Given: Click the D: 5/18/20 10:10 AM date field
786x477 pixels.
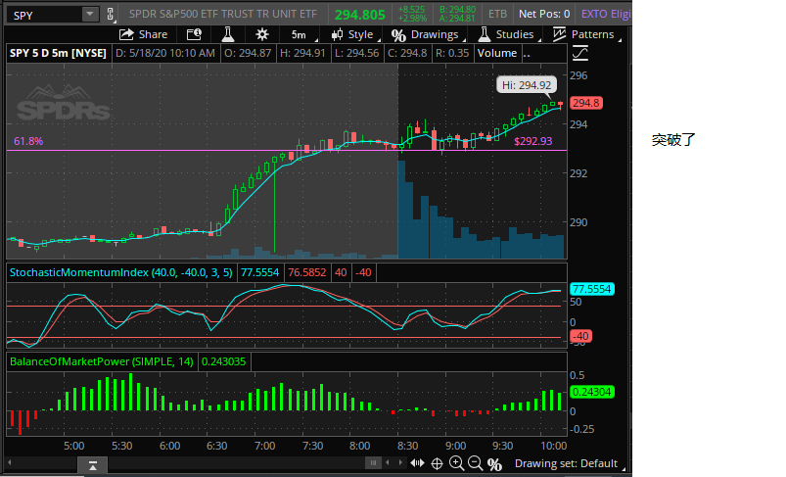Looking at the screenshot, I should pyautogui.click(x=164, y=53).
